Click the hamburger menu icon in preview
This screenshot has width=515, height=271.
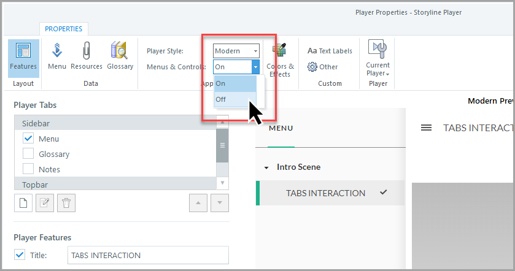pos(426,128)
